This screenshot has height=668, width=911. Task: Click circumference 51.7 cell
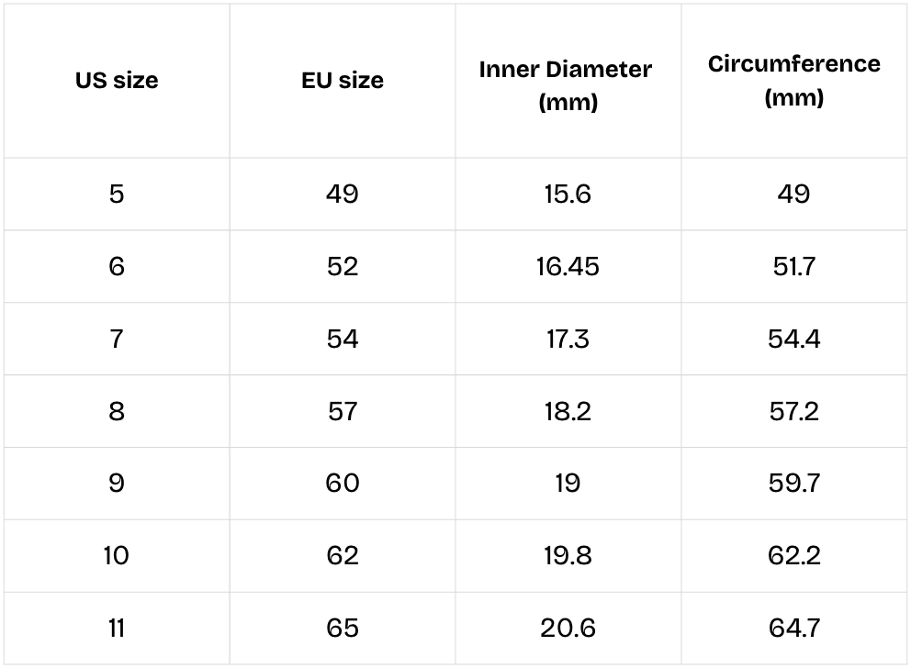(x=793, y=266)
